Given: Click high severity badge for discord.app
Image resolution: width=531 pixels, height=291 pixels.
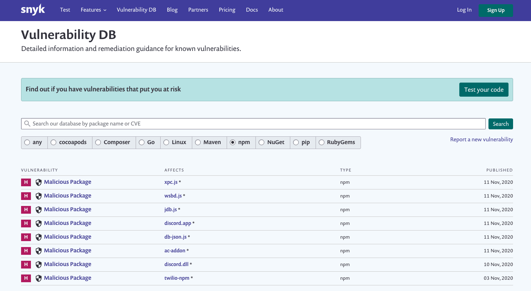Looking at the screenshot, I should (x=26, y=223).
